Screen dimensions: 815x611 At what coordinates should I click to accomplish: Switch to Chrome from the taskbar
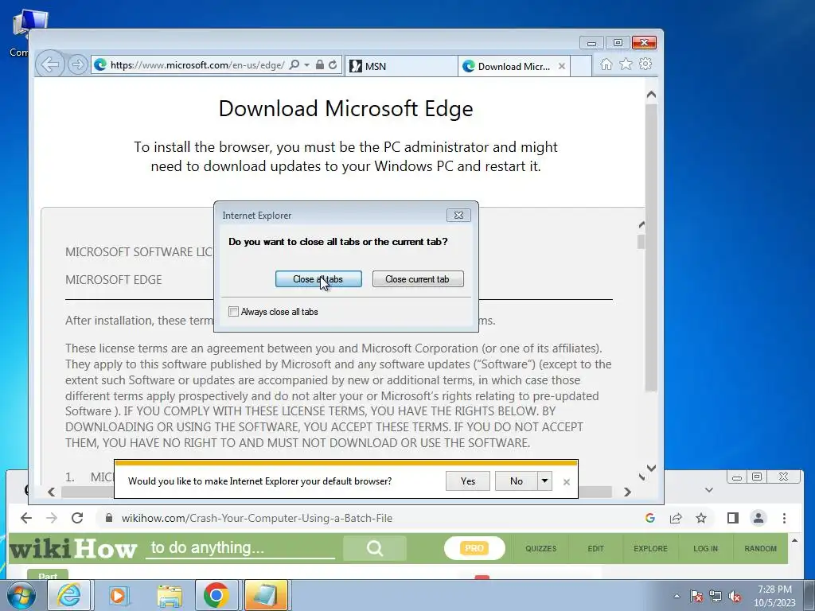(x=216, y=595)
